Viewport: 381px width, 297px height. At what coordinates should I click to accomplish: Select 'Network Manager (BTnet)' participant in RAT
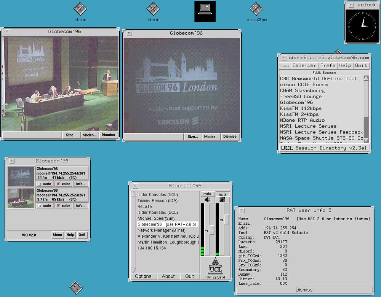[x=161, y=230]
